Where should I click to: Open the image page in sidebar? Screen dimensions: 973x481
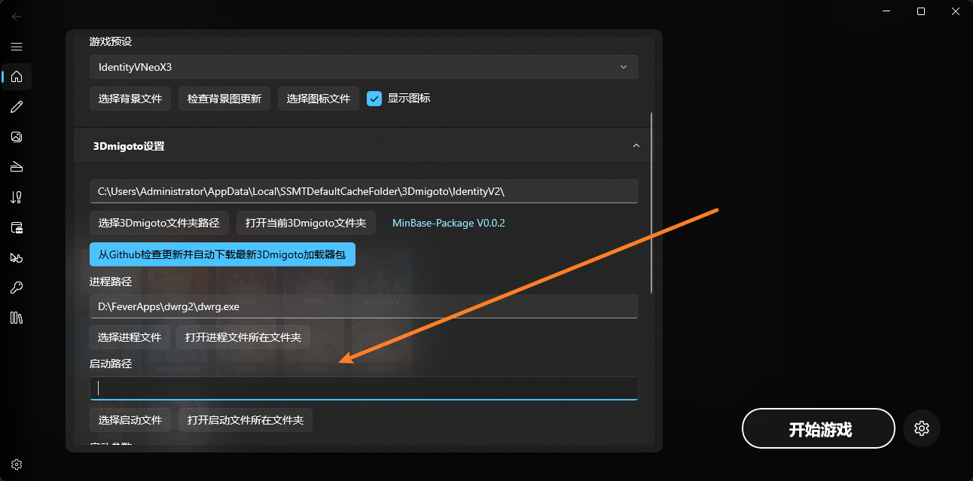(17, 137)
